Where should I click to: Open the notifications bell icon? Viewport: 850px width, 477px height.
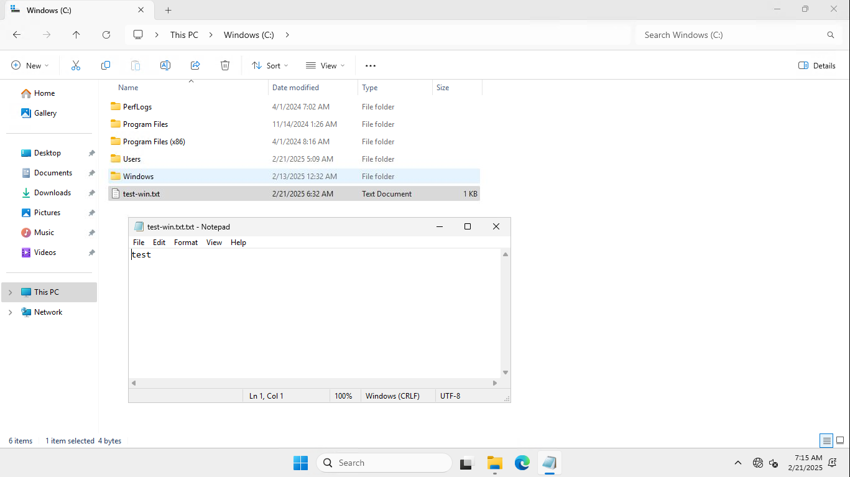[x=832, y=463]
